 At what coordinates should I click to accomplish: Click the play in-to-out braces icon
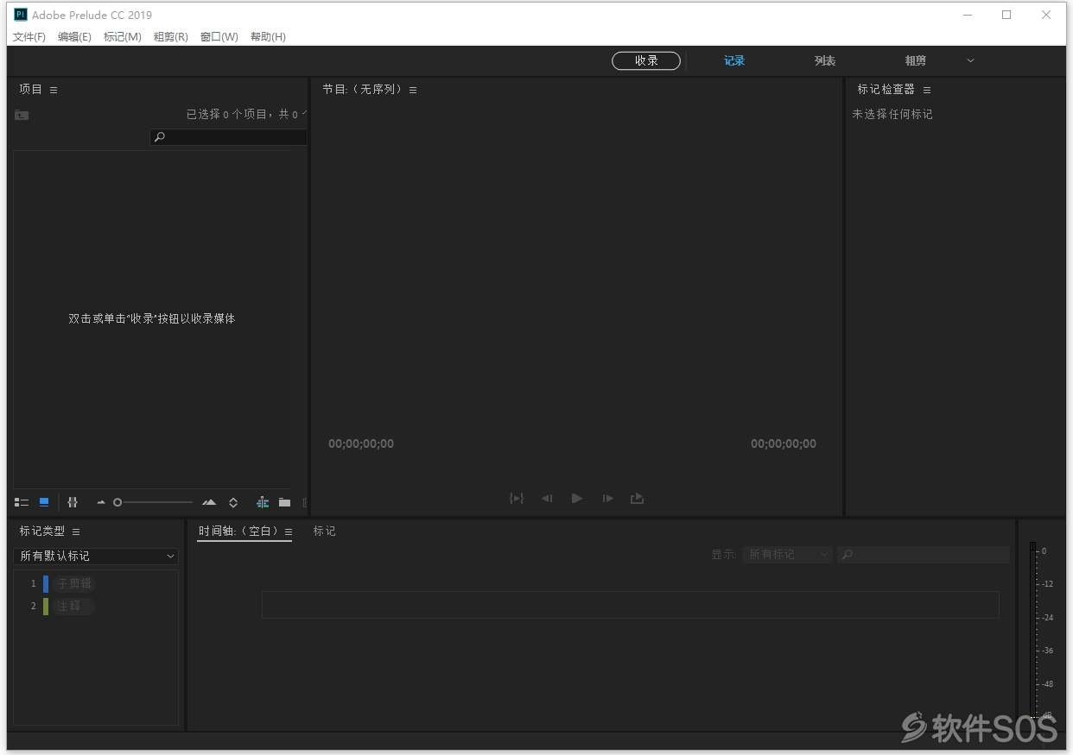[x=517, y=498]
